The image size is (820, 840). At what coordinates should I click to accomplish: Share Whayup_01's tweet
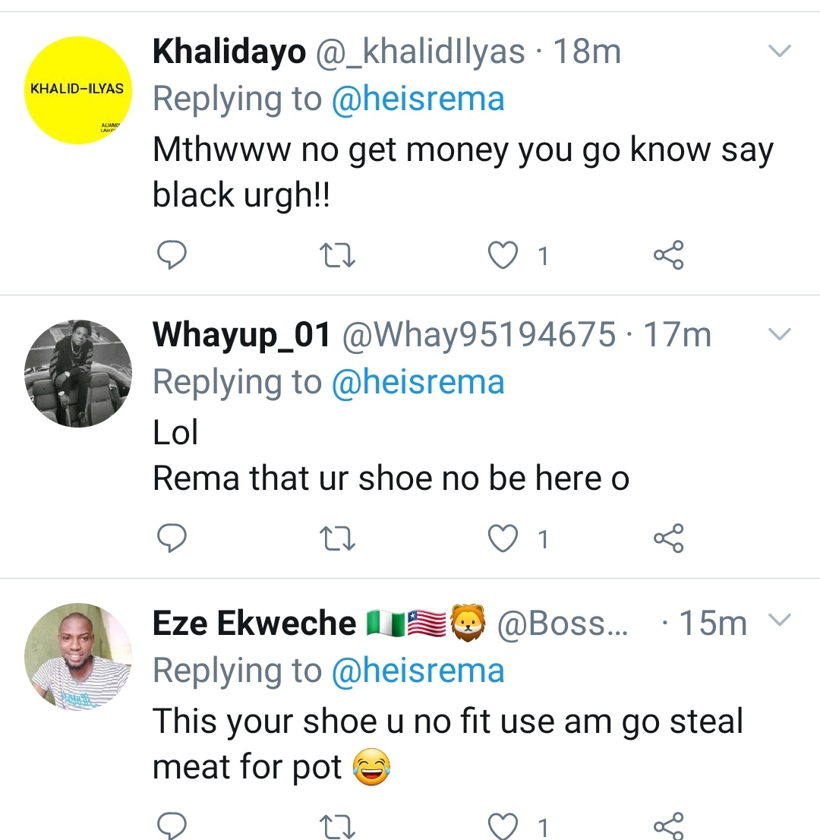pos(669,538)
